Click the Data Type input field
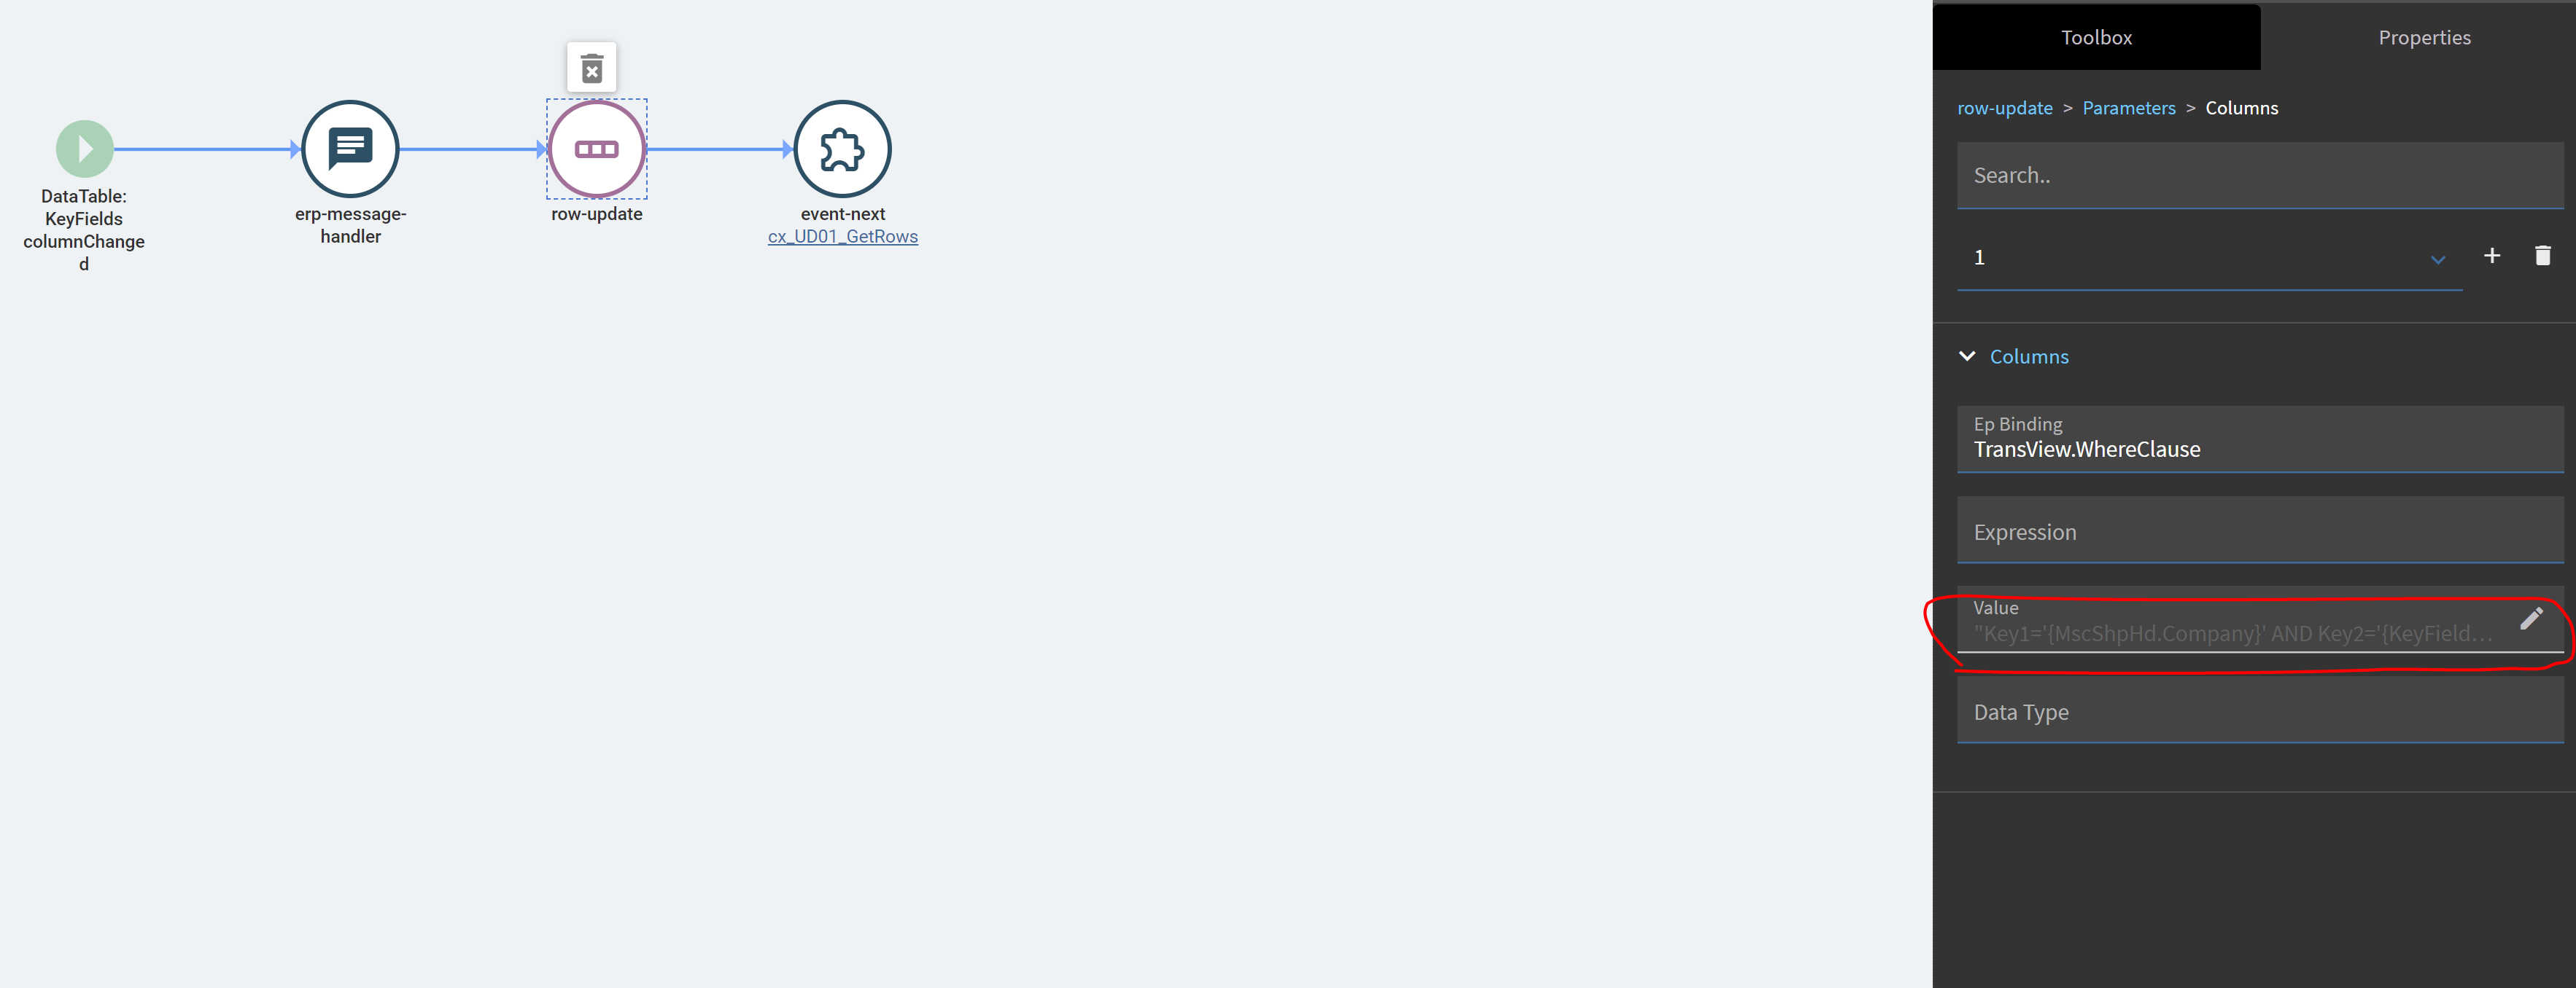This screenshot has width=2576, height=988. (2260, 710)
